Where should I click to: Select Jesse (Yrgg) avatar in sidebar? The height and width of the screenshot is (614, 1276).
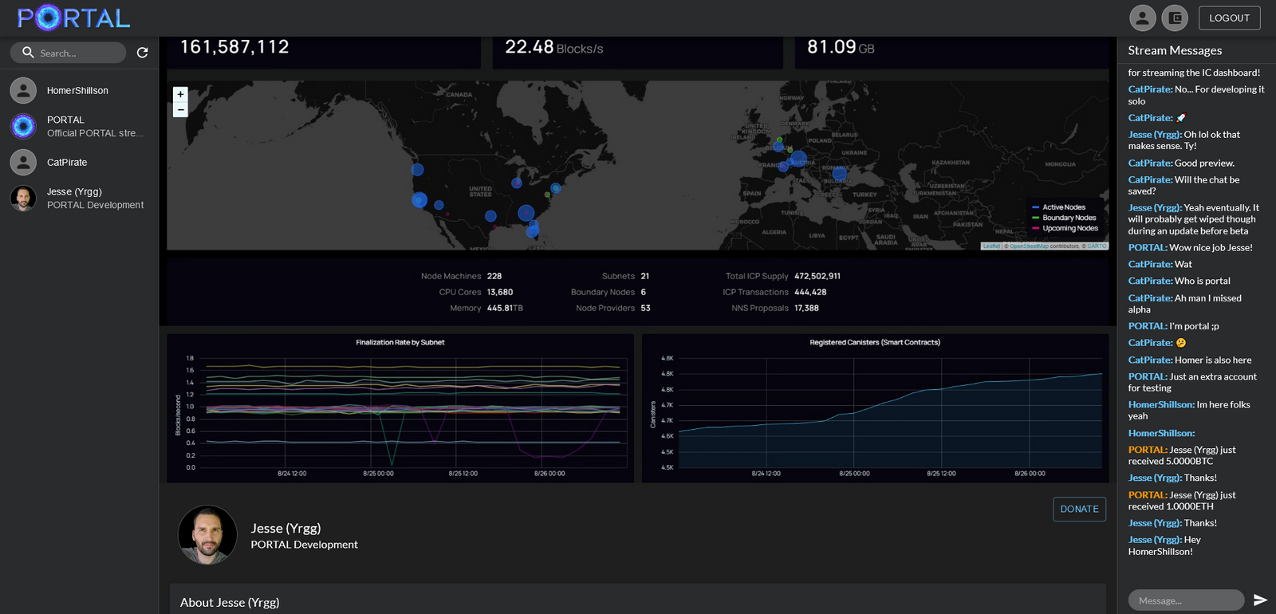(x=23, y=198)
